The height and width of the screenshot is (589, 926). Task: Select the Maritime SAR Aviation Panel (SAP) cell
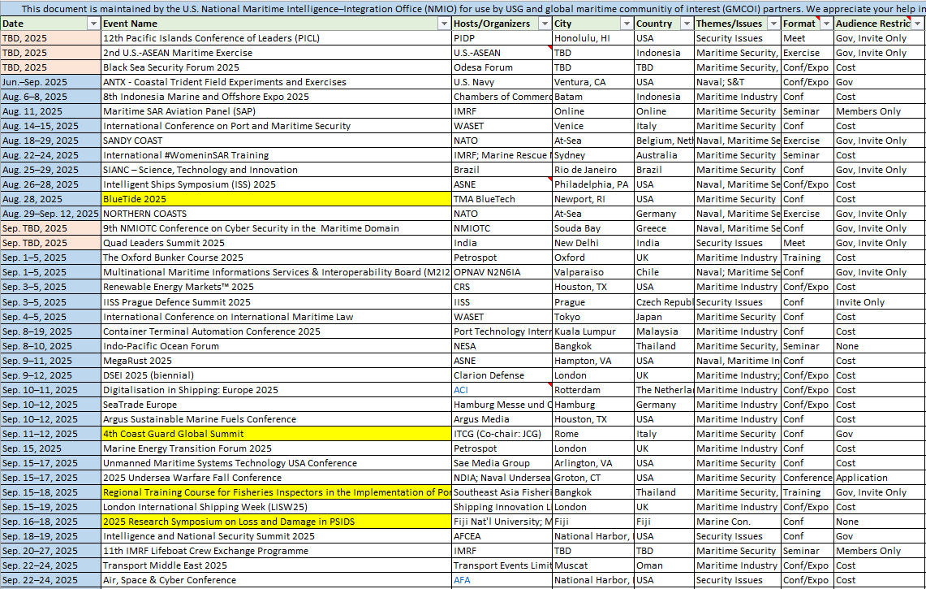point(277,112)
